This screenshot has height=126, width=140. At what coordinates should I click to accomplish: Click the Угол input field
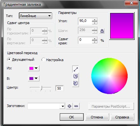pyautogui.click(x=85, y=21)
